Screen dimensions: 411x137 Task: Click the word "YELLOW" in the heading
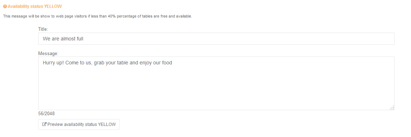(53, 6)
